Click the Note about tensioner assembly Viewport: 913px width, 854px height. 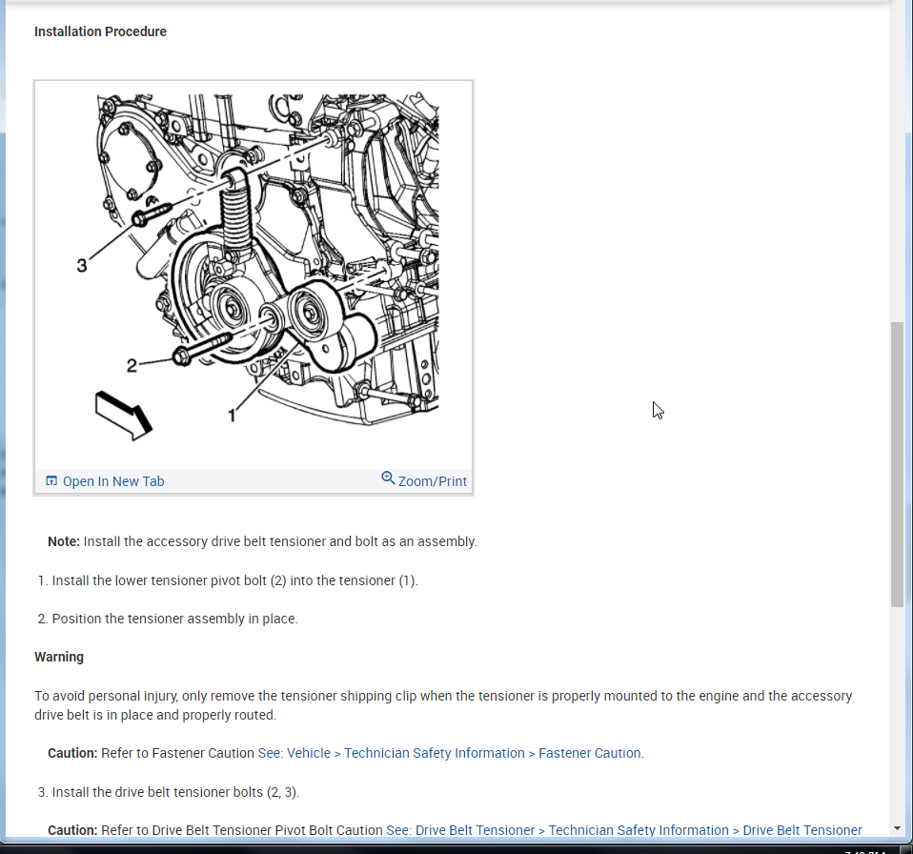click(262, 541)
